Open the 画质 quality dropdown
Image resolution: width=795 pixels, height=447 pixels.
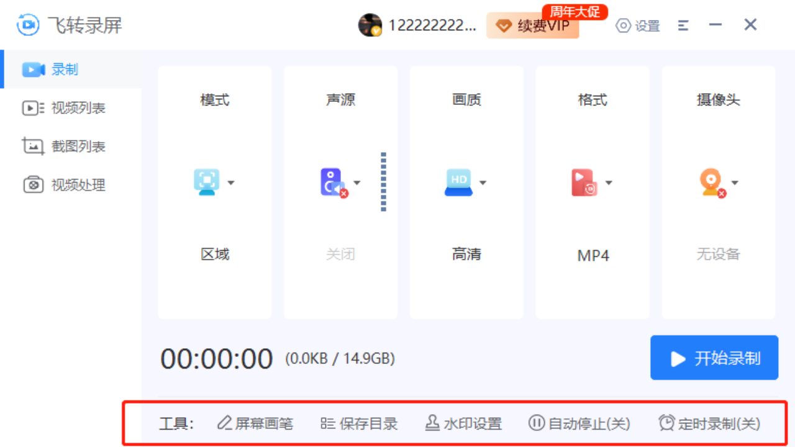(484, 182)
